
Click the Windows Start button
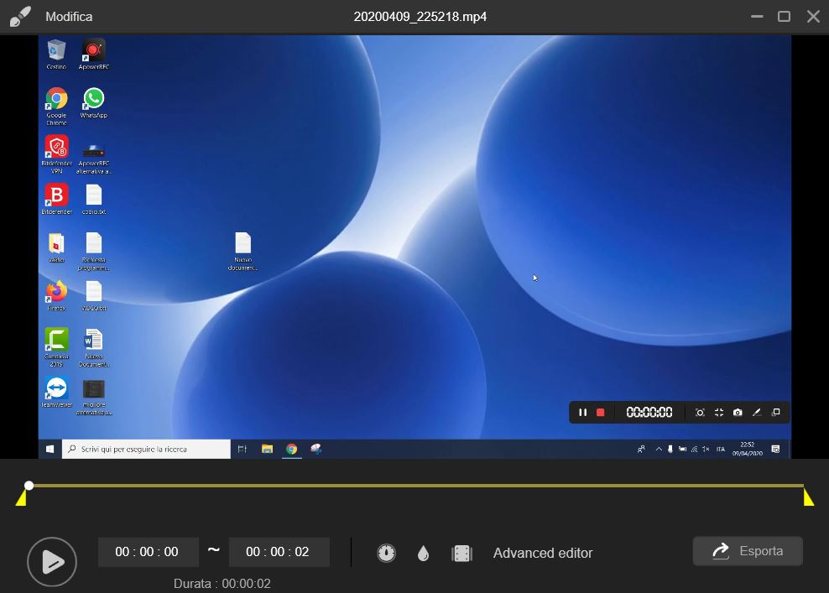(x=50, y=449)
